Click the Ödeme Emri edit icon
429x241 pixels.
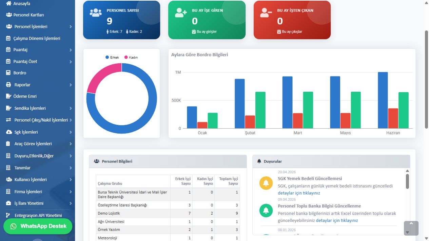coord(8,96)
